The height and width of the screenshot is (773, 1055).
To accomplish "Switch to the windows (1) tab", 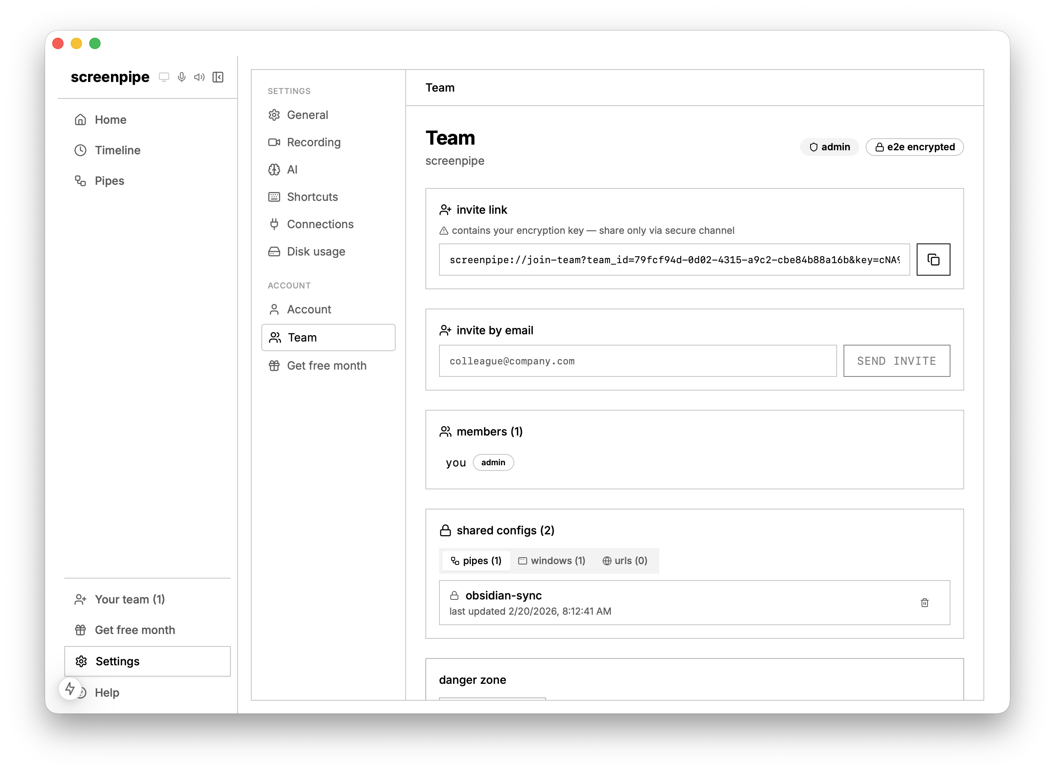I will pos(552,560).
